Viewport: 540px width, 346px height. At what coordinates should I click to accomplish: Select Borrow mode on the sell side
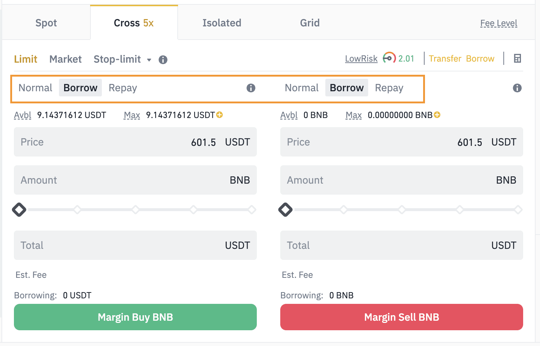347,88
